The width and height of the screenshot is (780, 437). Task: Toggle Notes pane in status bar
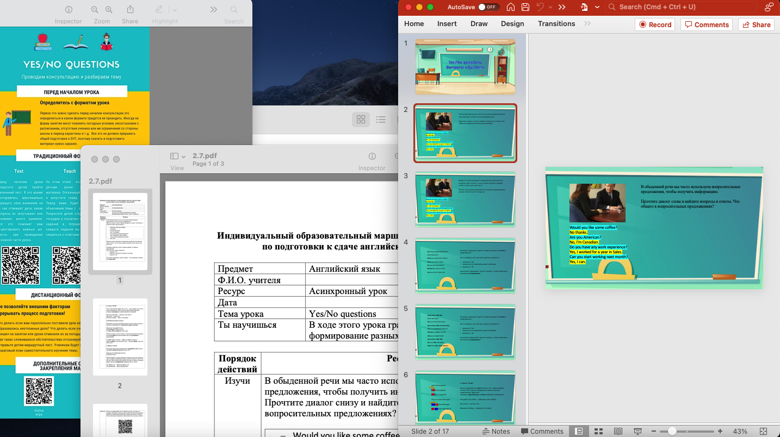click(x=496, y=431)
